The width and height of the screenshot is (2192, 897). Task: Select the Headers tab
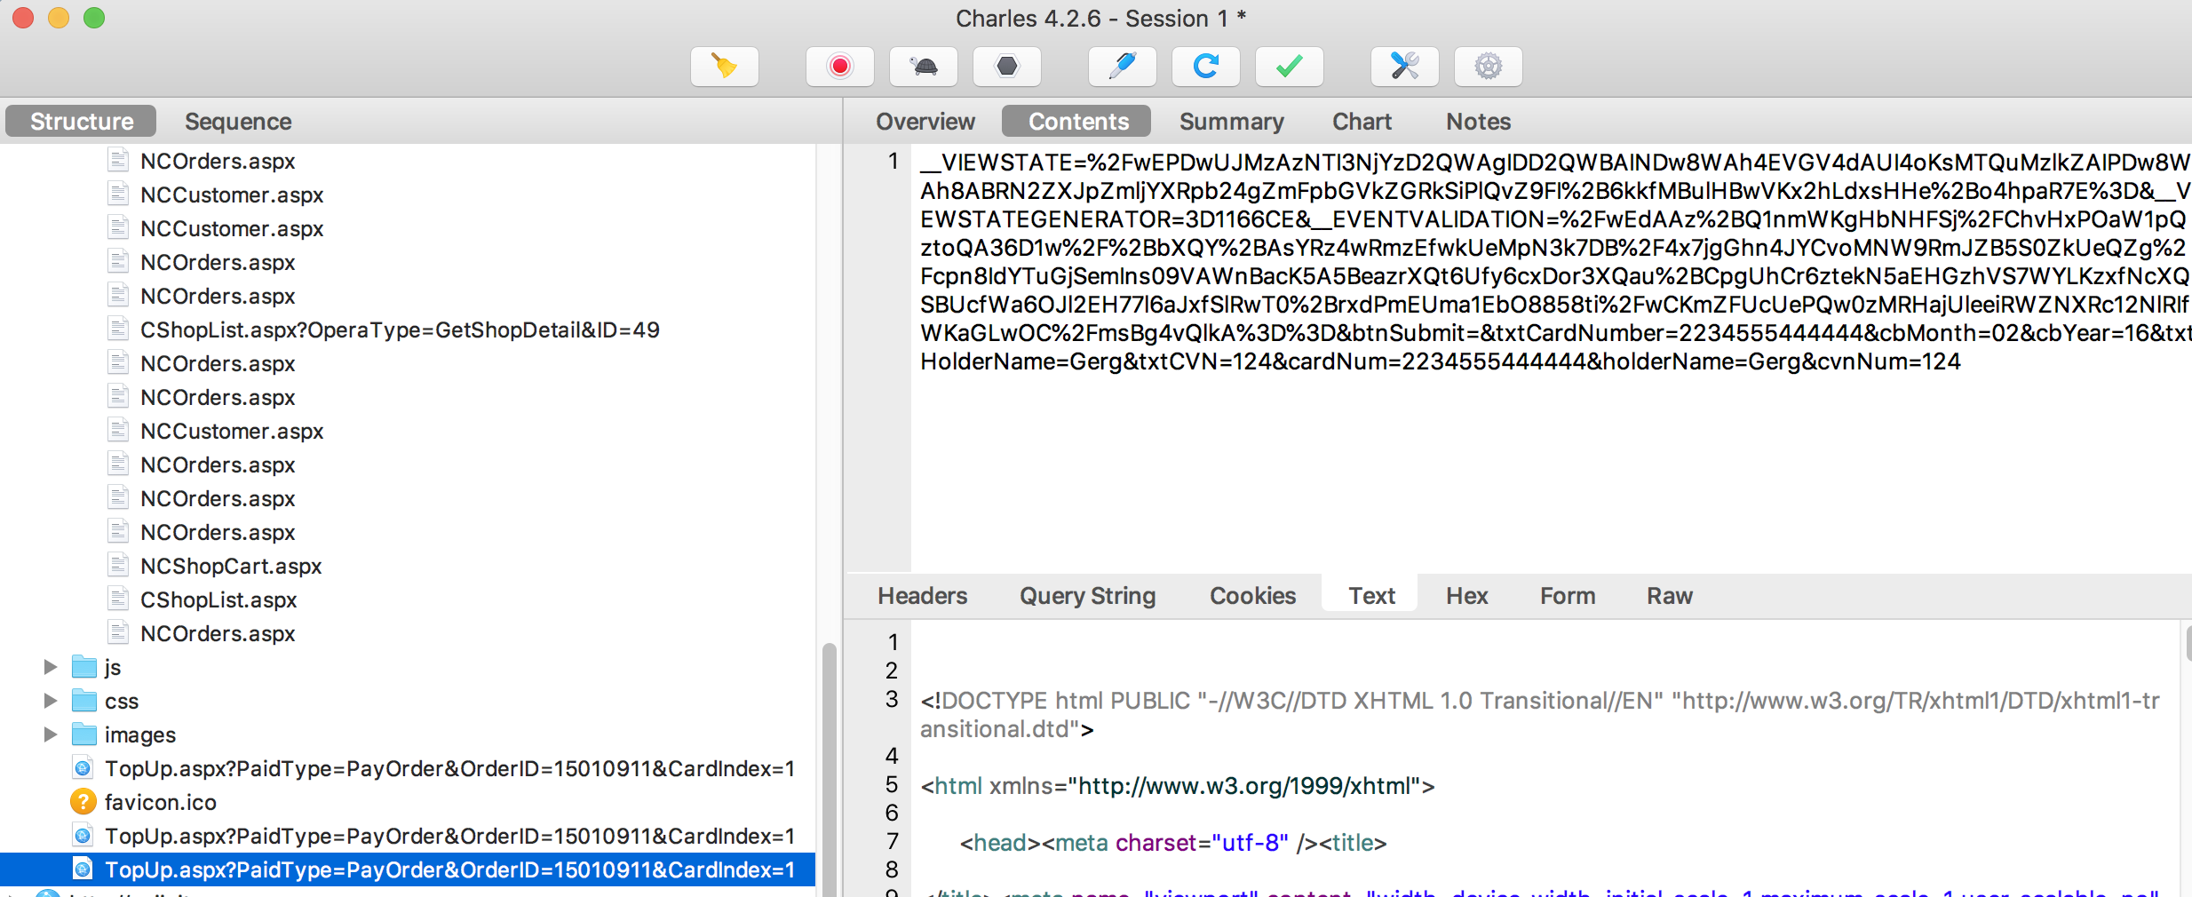[922, 596]
